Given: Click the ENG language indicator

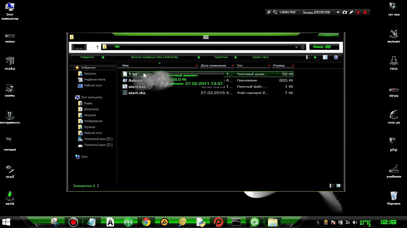Looking at the screenshot, I should 365,222.
